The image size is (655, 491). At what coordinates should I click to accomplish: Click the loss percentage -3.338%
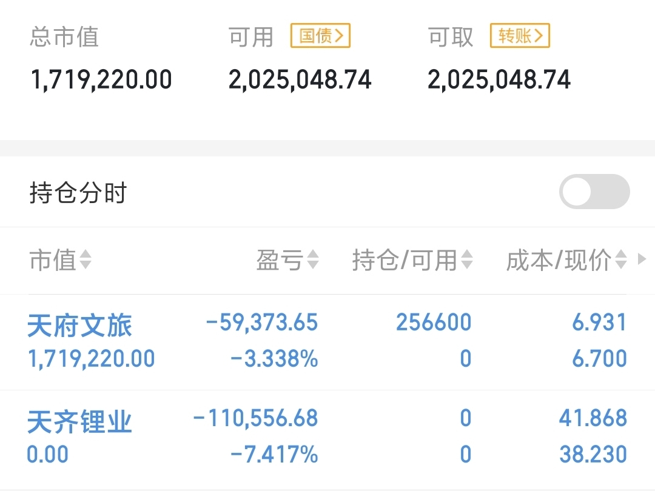274,359
